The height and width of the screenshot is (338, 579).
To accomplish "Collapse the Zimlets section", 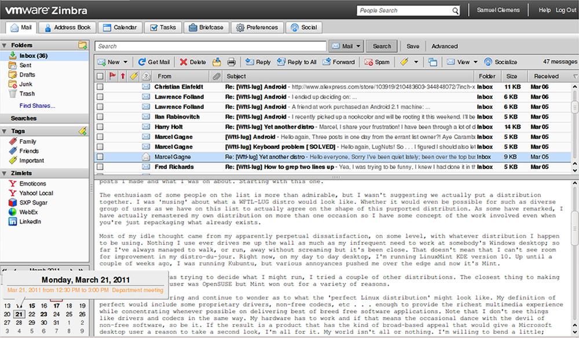I will (x=5, y=173).
